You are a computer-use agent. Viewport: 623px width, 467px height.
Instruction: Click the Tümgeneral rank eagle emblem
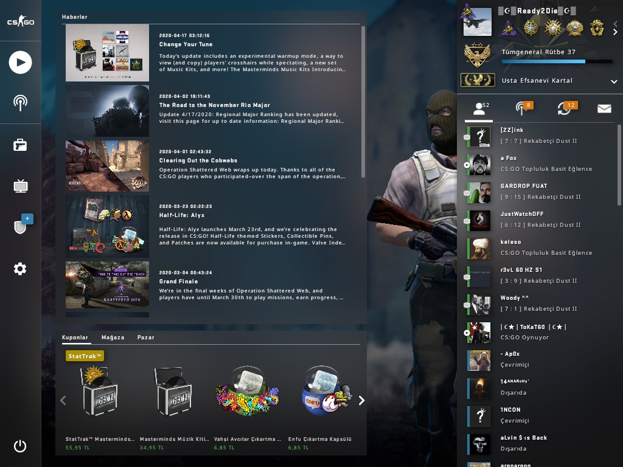click(x=477, y=55)
